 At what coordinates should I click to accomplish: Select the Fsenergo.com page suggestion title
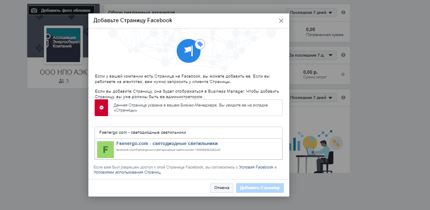[x=167, y=144]
